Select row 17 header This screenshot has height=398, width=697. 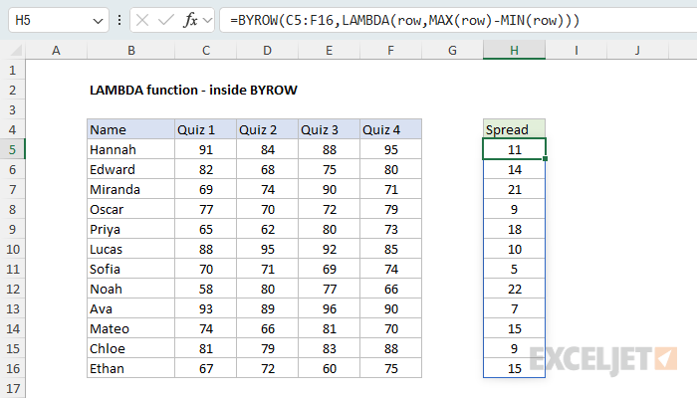click(x=12, y=388)
